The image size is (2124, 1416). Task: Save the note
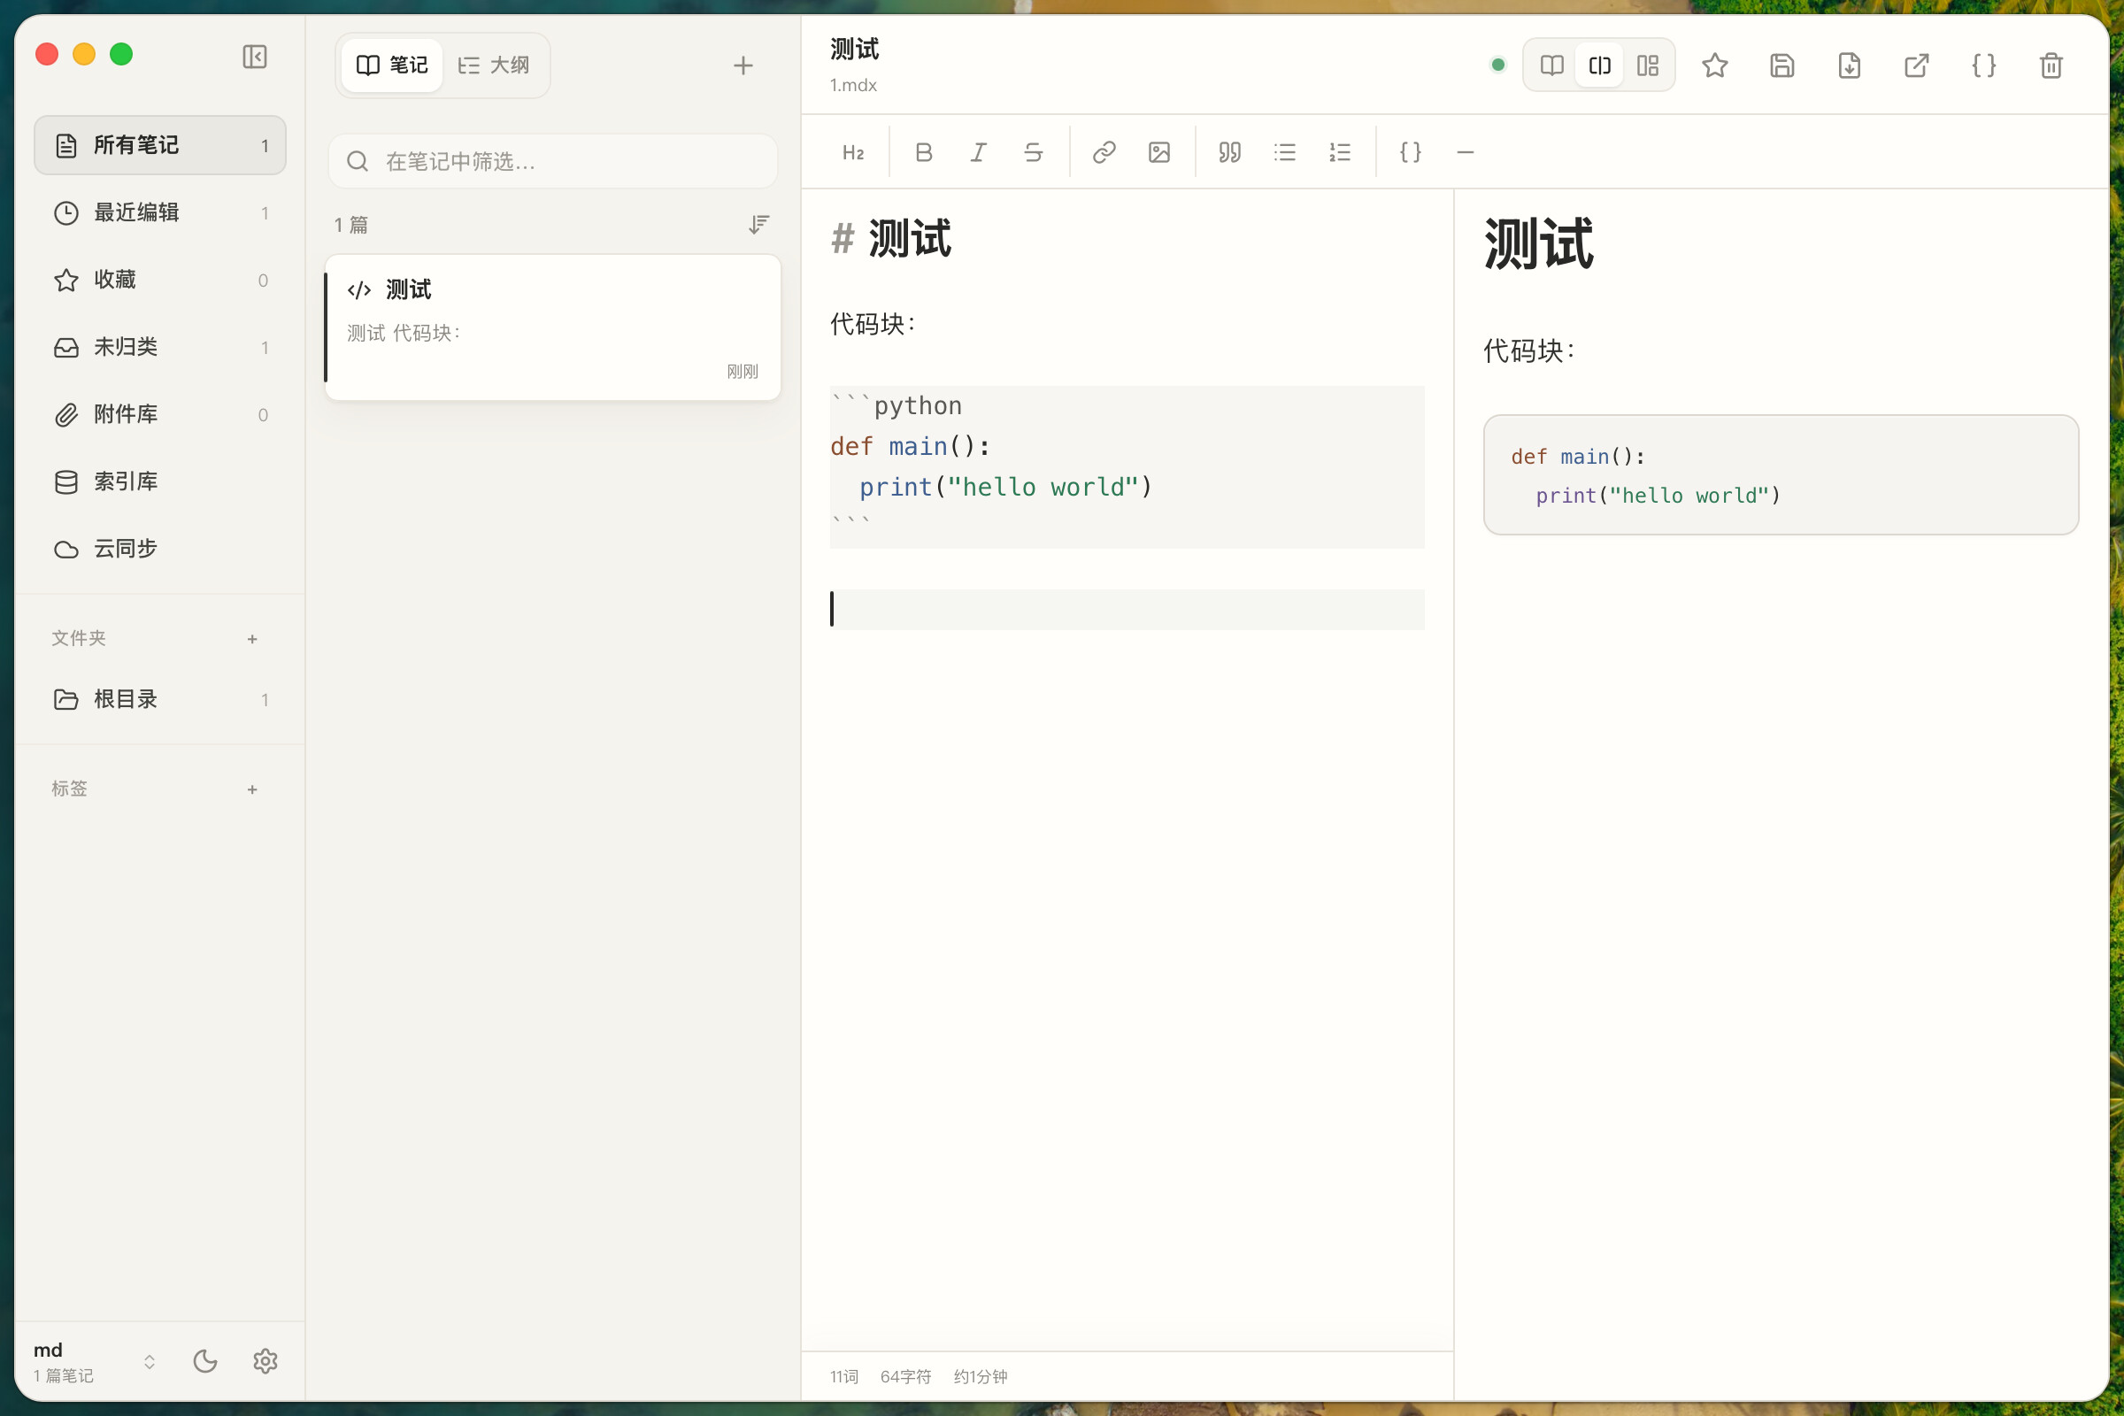[x=1782, y=65]
